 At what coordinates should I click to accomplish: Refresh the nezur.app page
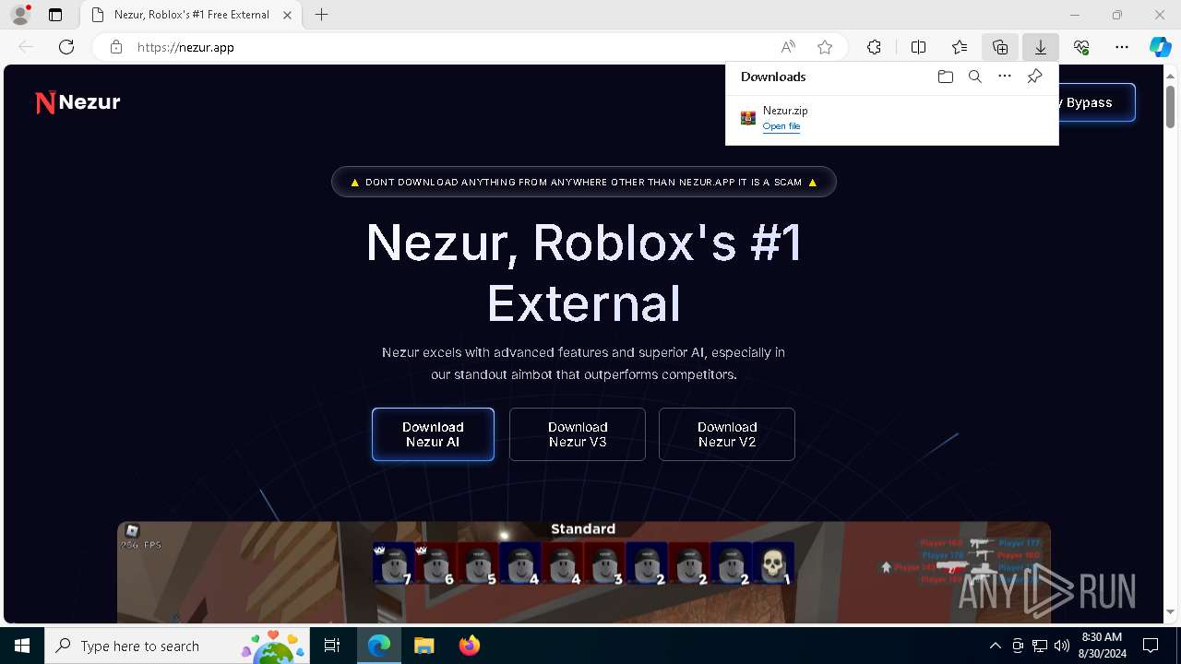point(66,47)
